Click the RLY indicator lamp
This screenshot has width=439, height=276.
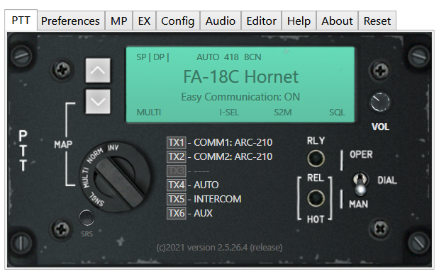(x=316, y=158)
